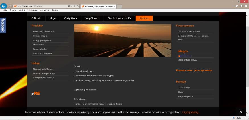The height and width of the screenshot is (120, 249).
Task: Open the 105% zoom level dropdown
Action: [244, 118]
